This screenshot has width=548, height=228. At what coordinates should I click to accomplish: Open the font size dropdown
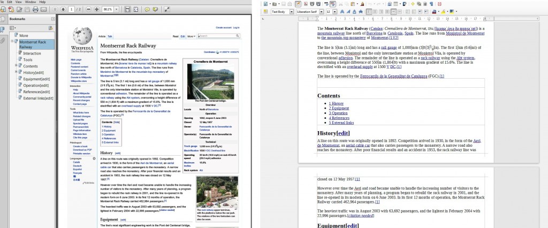coord(335,12)
